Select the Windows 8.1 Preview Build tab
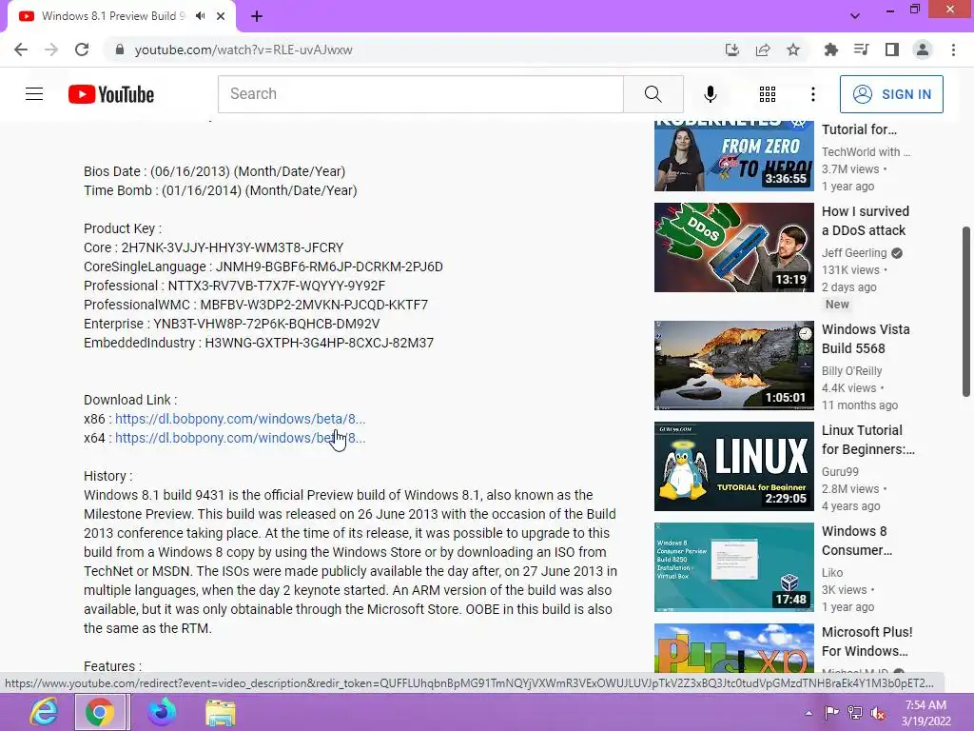Viewport: 974px width, 731px height. [x=114, y=16]
